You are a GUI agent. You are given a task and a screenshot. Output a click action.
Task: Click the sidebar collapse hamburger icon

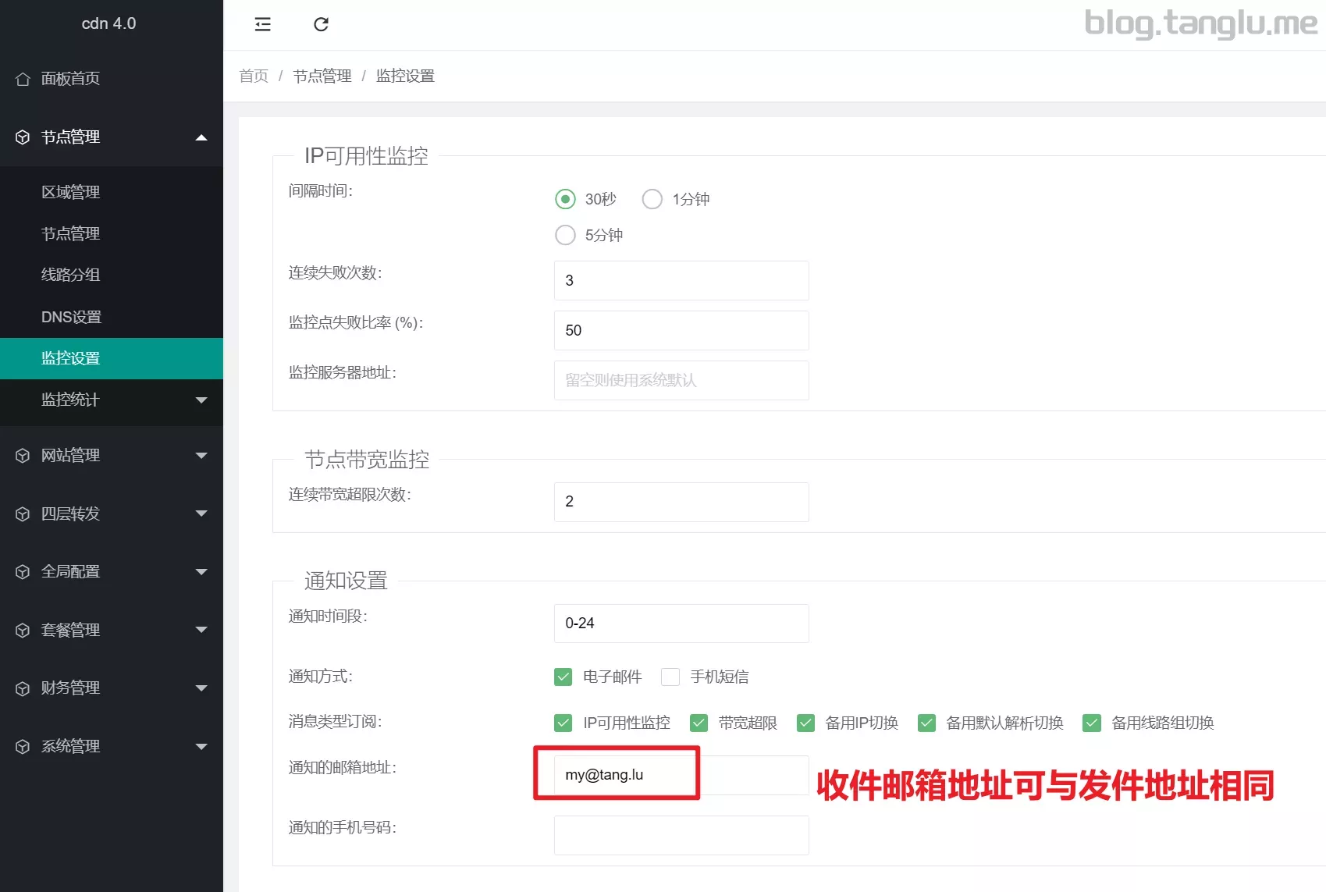[x=262, y=24]
